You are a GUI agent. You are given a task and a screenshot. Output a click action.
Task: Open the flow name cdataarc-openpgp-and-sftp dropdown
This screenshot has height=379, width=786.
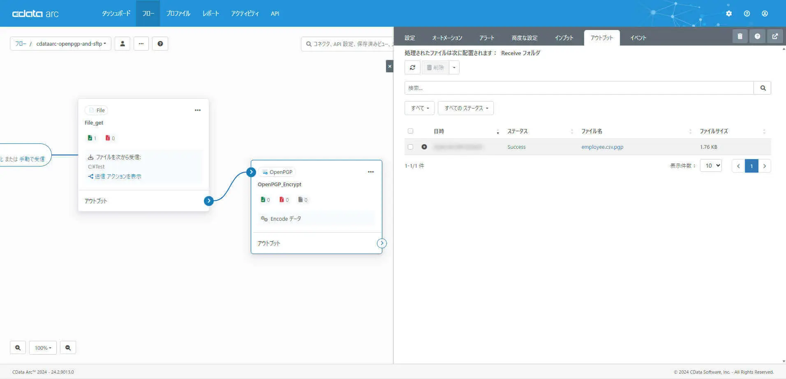(71, 44)
